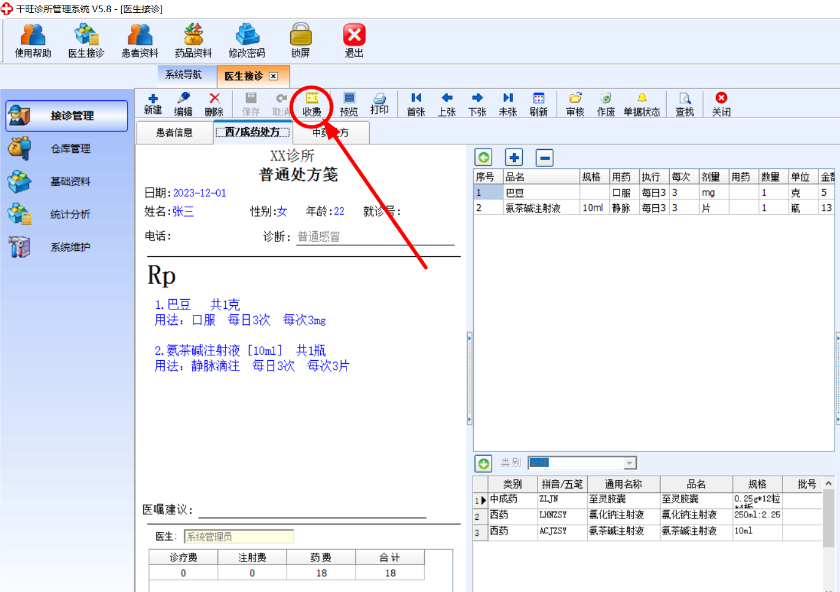This screenshot has width=840, height=592.
Task: Close the form with 关闭
Action: click(x=721, y=105)
